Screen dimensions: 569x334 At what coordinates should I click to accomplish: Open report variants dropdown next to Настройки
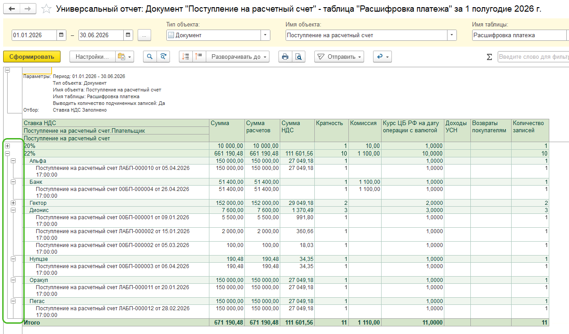pos(125,56)
